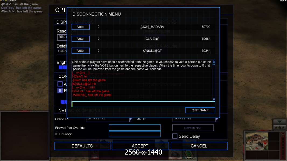Expand the LAN IP dropdown
Image resolution: width=287 pixels, height=161 pixels.
point(216,119)
